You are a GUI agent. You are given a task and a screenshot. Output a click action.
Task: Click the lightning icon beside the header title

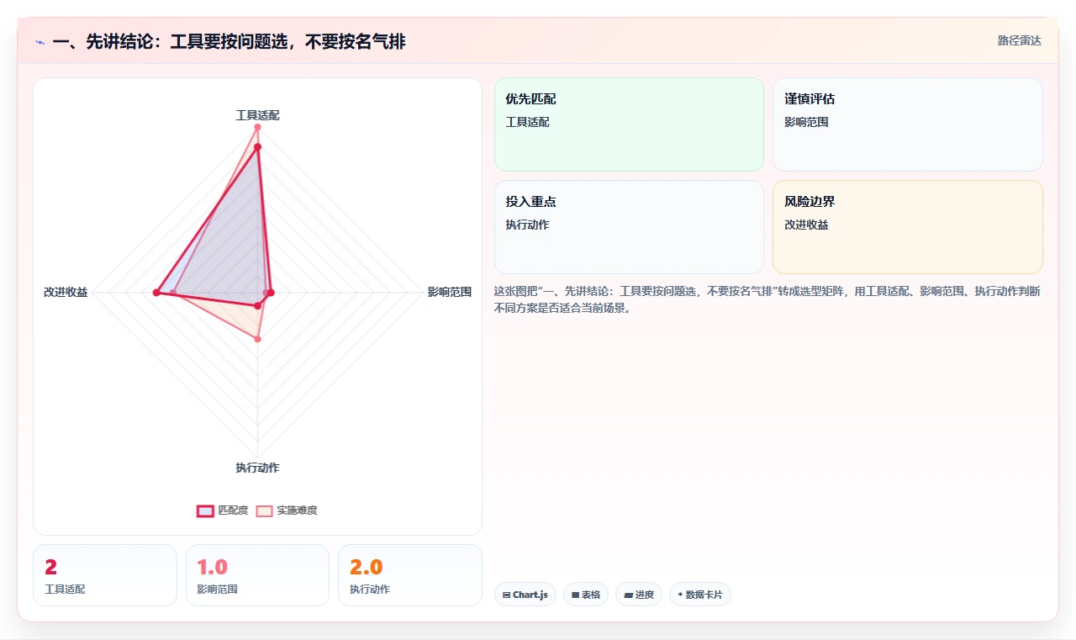tap(40, 42)
